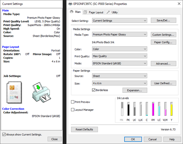This screenshot has width=183, height=144.
Task: Open Paper Config... dialog
Action: coord(163,42)
